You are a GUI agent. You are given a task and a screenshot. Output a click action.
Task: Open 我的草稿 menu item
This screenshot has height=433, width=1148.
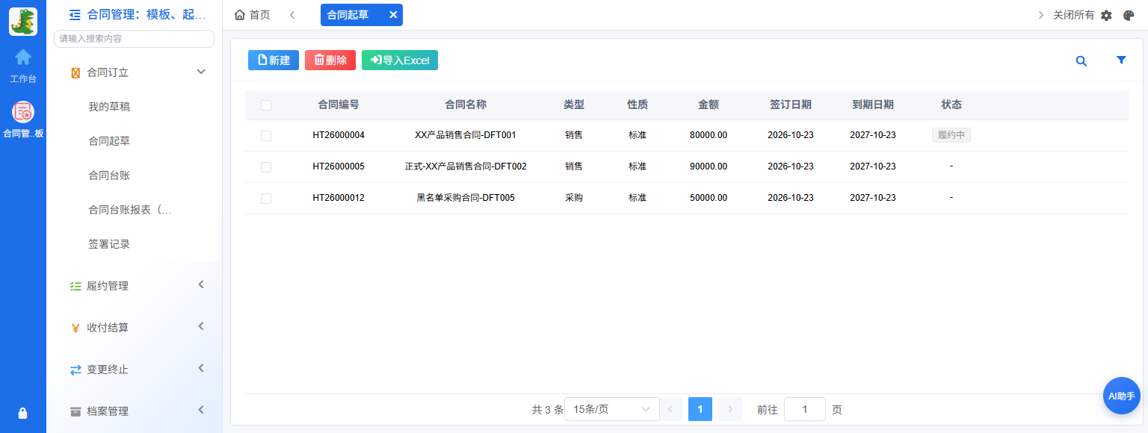coord(109,107)
